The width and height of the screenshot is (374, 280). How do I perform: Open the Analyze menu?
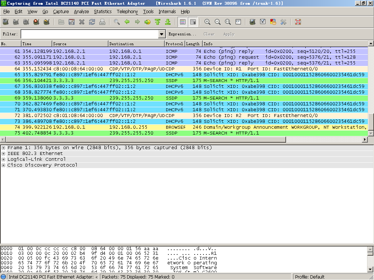pyautogui.click(x=81, y=11)
